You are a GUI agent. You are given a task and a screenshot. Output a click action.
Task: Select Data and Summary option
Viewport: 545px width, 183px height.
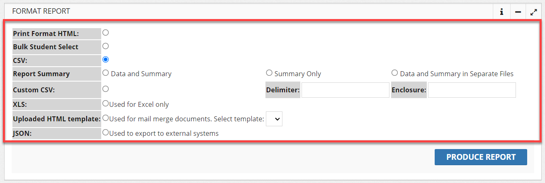[x=106, y=73]
